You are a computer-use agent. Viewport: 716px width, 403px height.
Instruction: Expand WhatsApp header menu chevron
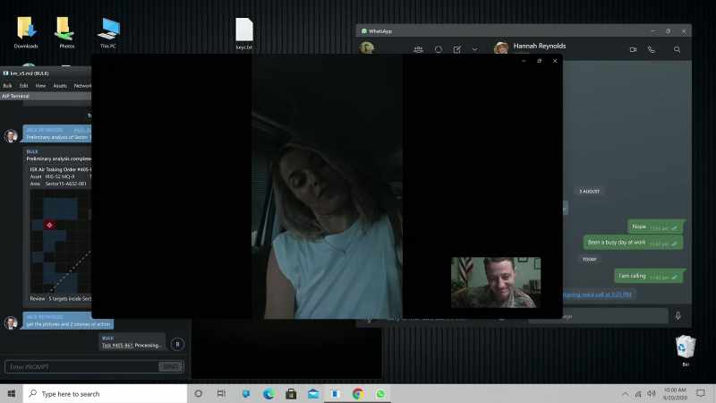click(x=475, y=49)
